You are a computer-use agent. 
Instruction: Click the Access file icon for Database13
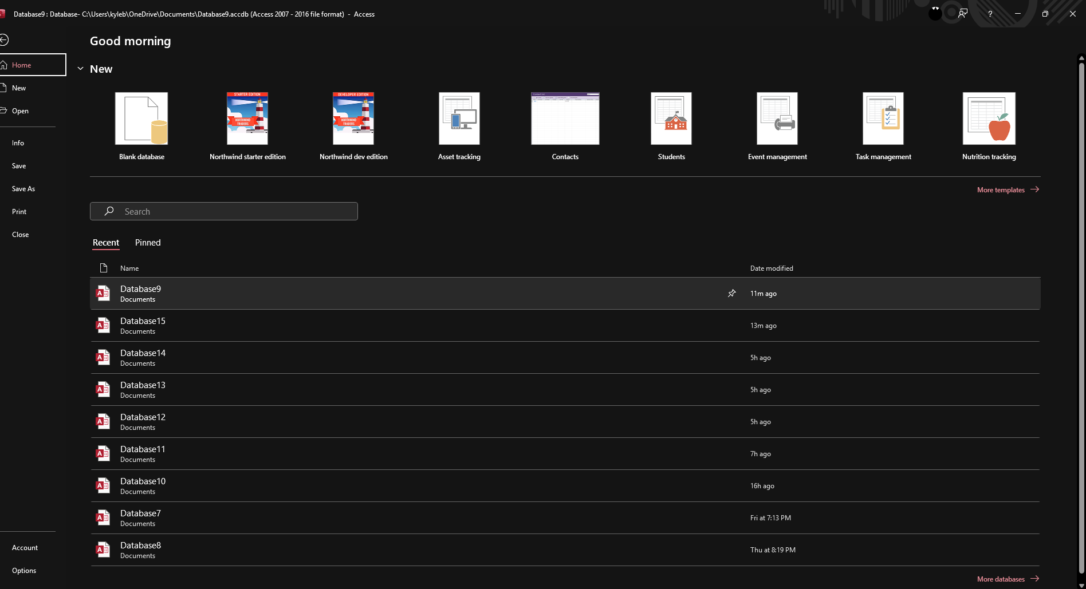103,390
